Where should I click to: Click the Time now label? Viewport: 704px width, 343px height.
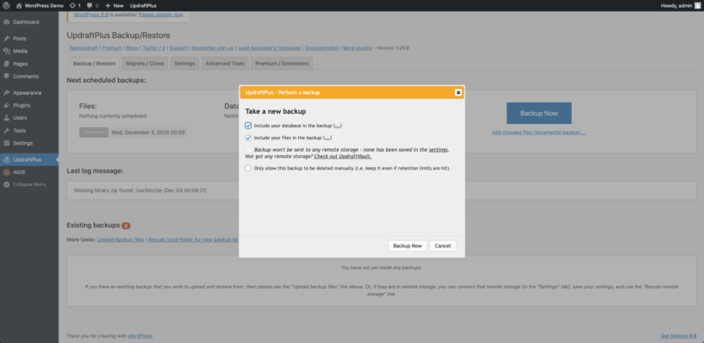tap(94, 133)
